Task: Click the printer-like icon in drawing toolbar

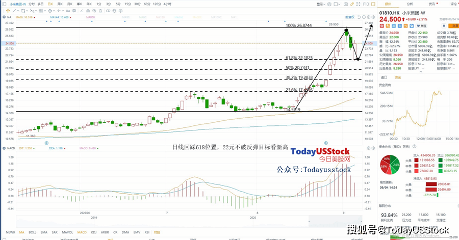Action: [114, 11]
